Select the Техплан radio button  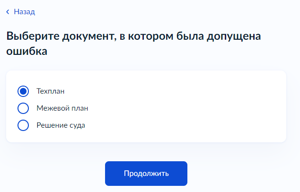[23, 91]
